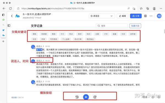Click the title 3.一张卡片,走通从读到写IP

click(x=37, y=14)
